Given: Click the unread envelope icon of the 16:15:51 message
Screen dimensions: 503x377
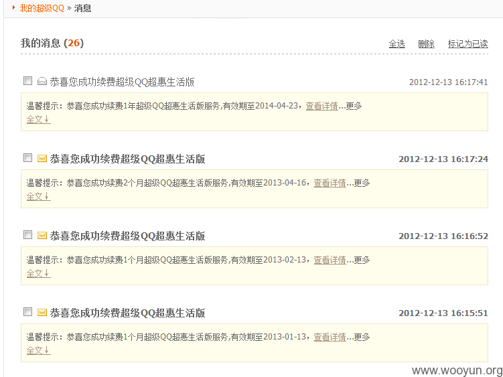Looking at the screenshot, I should click(42, 313).
